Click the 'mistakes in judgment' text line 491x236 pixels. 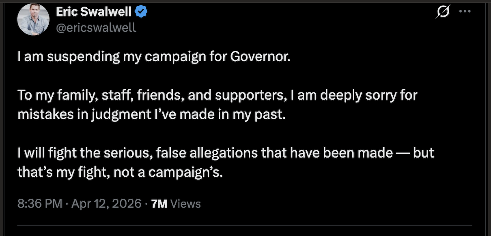pyautogui.click(x=152, y=114)
